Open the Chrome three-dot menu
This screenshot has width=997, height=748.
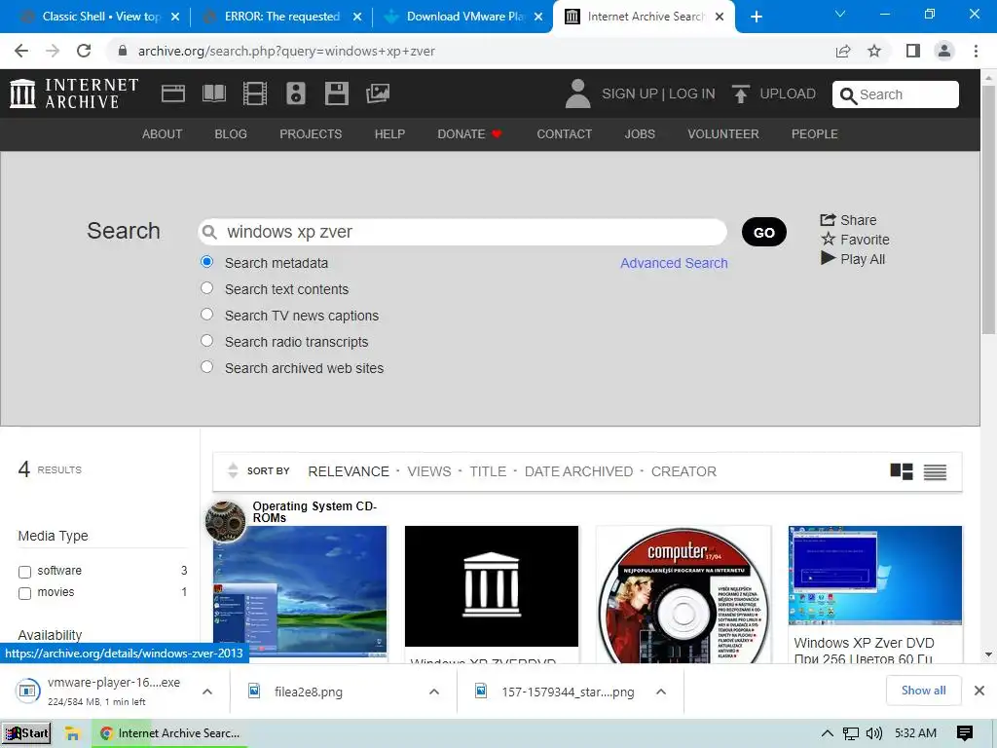coord(976,51)
